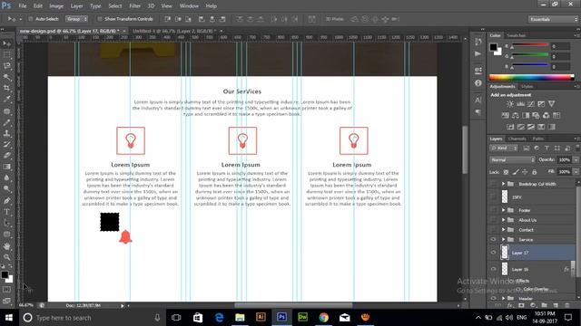Open the Opacity slider dropdown arrow
581x326 pixels.
coord(576,160)
